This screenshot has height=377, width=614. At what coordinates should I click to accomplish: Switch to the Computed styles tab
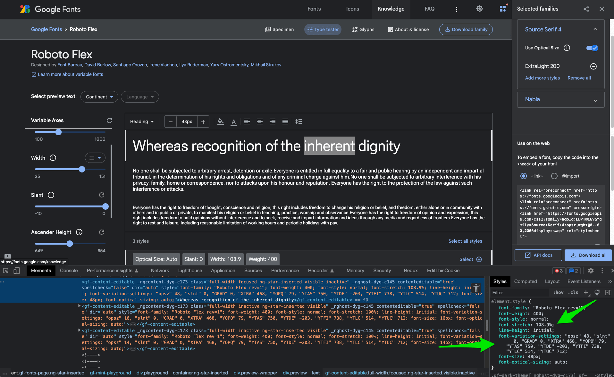tap(526, 281)
